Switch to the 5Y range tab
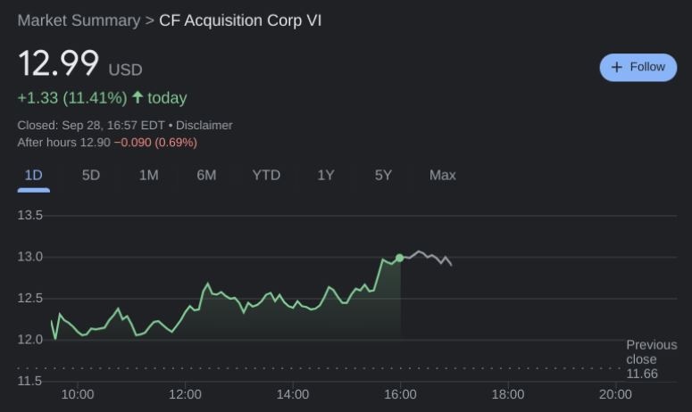The width and height of the screenshot is (692, 412). (383, 175)
